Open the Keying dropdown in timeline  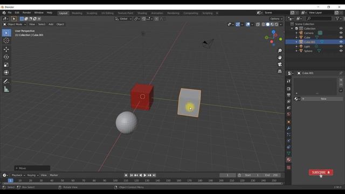[33, 175]
